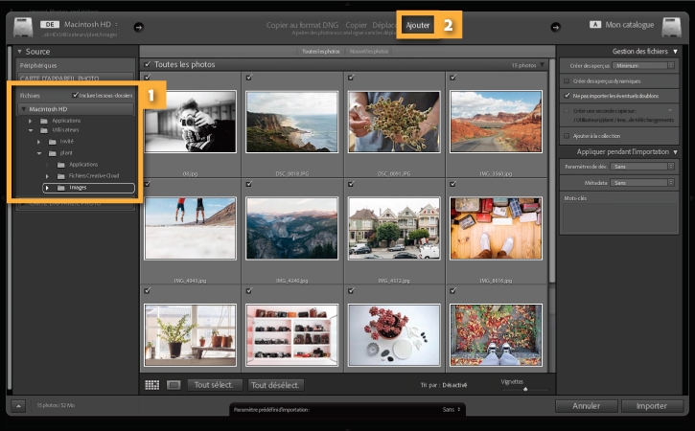Open the Paramètres de dév. dropdown
Image resolution: width=695 pixels, height=431 pixels.
click(642, 166)
